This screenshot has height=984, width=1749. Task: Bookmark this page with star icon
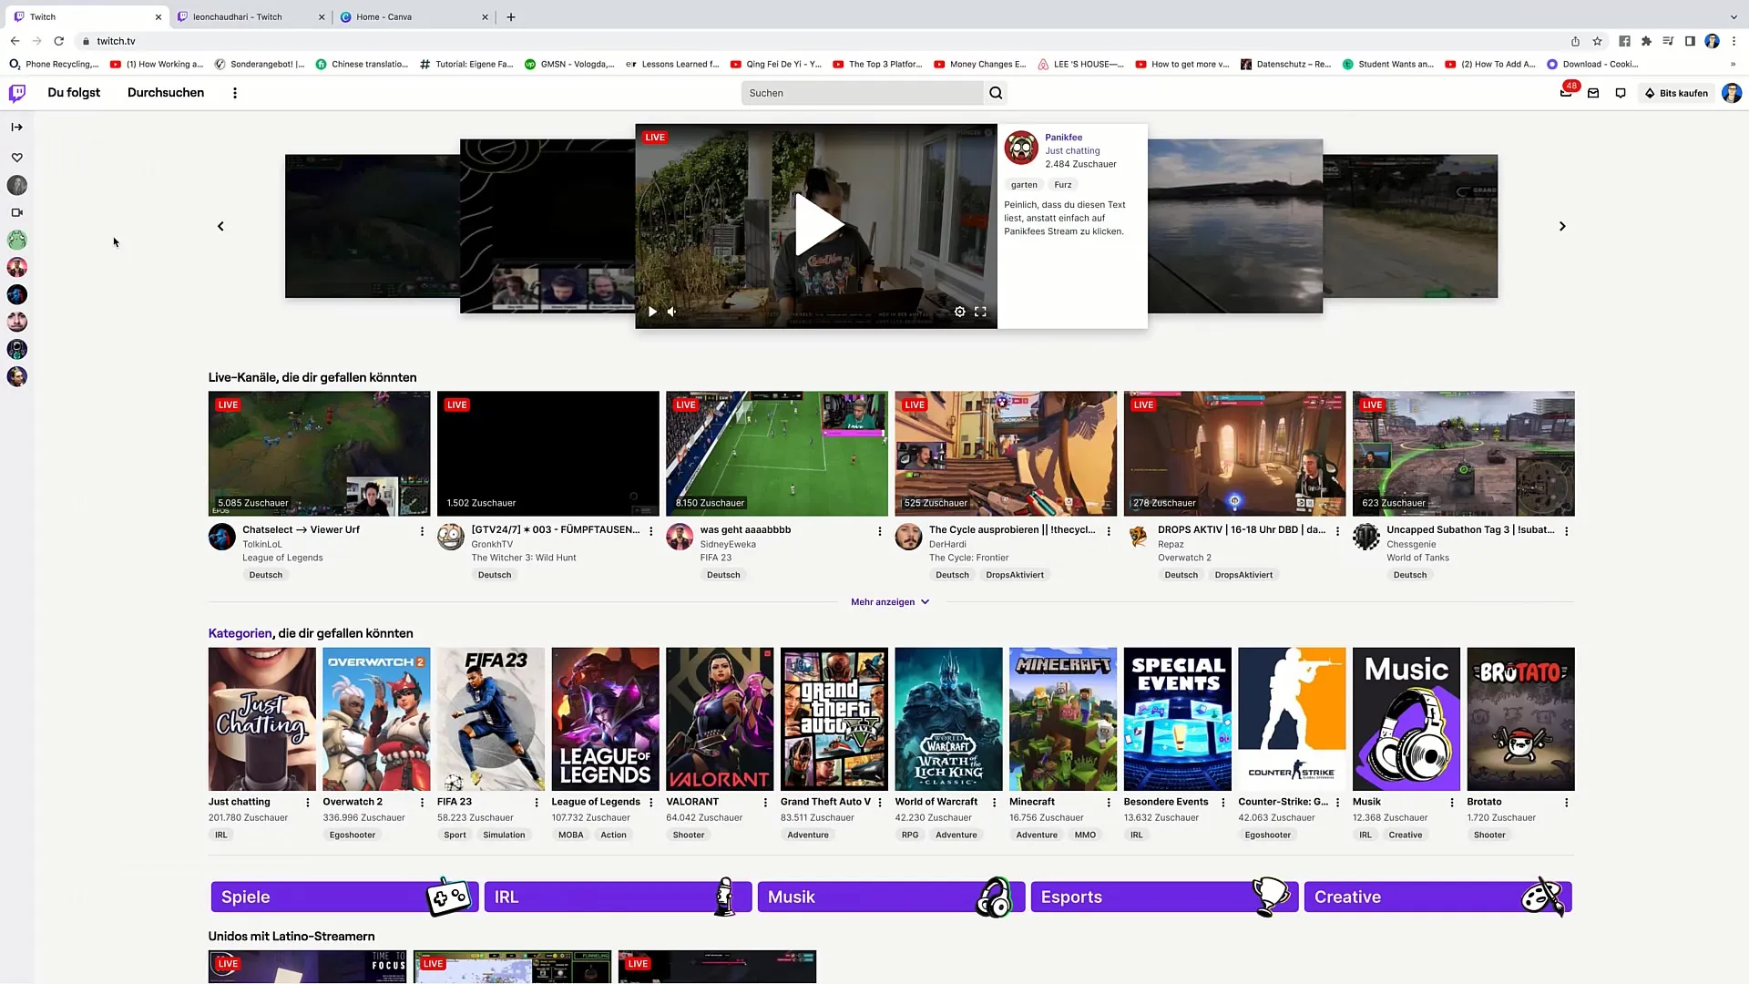pyautogui.click(x=1597, y=41)
